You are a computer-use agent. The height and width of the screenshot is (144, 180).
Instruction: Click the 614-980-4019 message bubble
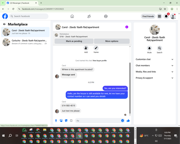coord(68,105)
